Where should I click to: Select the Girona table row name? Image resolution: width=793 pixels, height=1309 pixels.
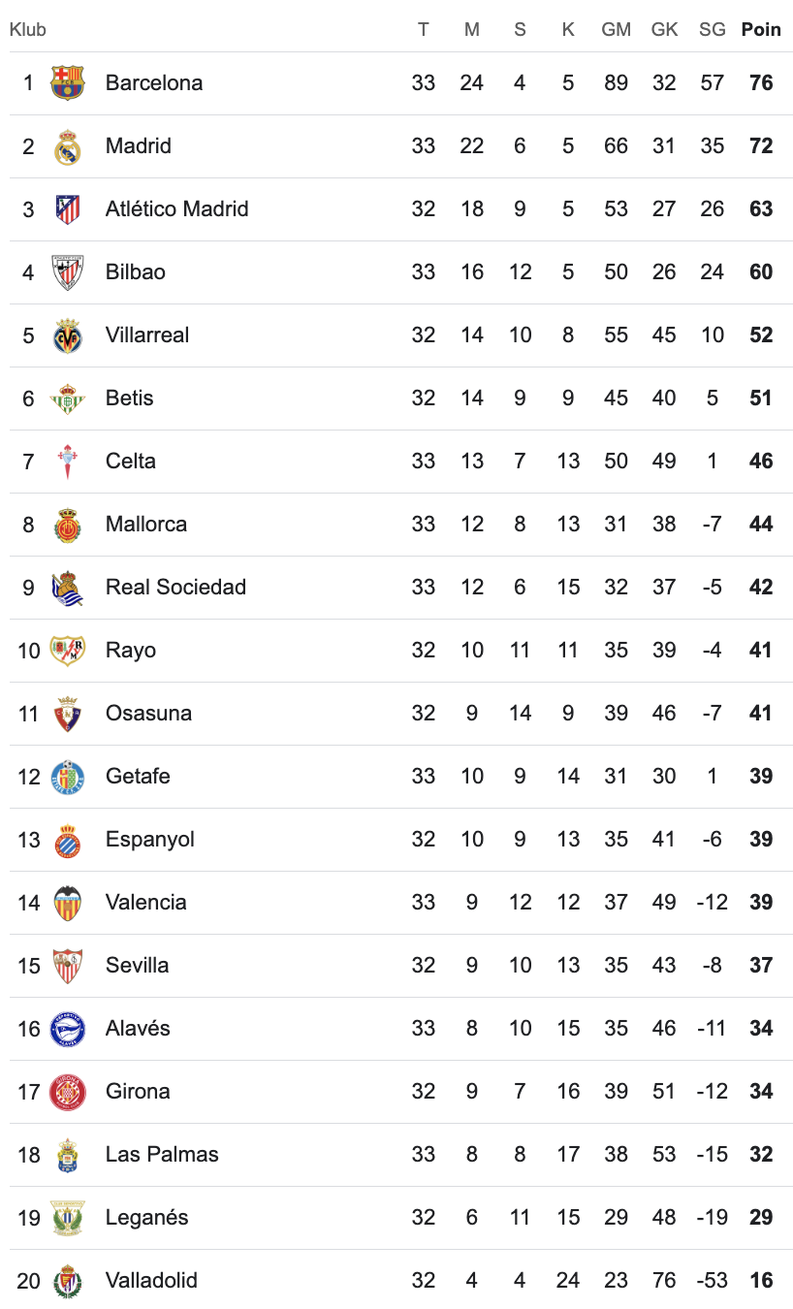pos(138,1092)
